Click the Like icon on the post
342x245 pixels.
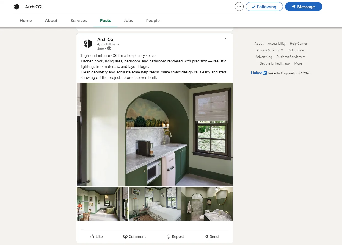click(92, 236)
